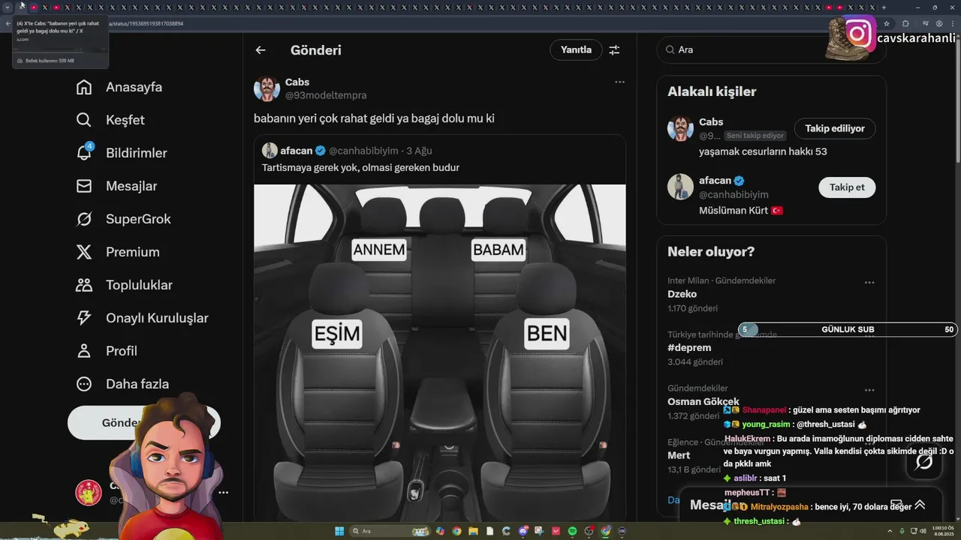The image size is (961, 540).
Task: Open quoted afacan post text
Action: (x=360, y=167)
